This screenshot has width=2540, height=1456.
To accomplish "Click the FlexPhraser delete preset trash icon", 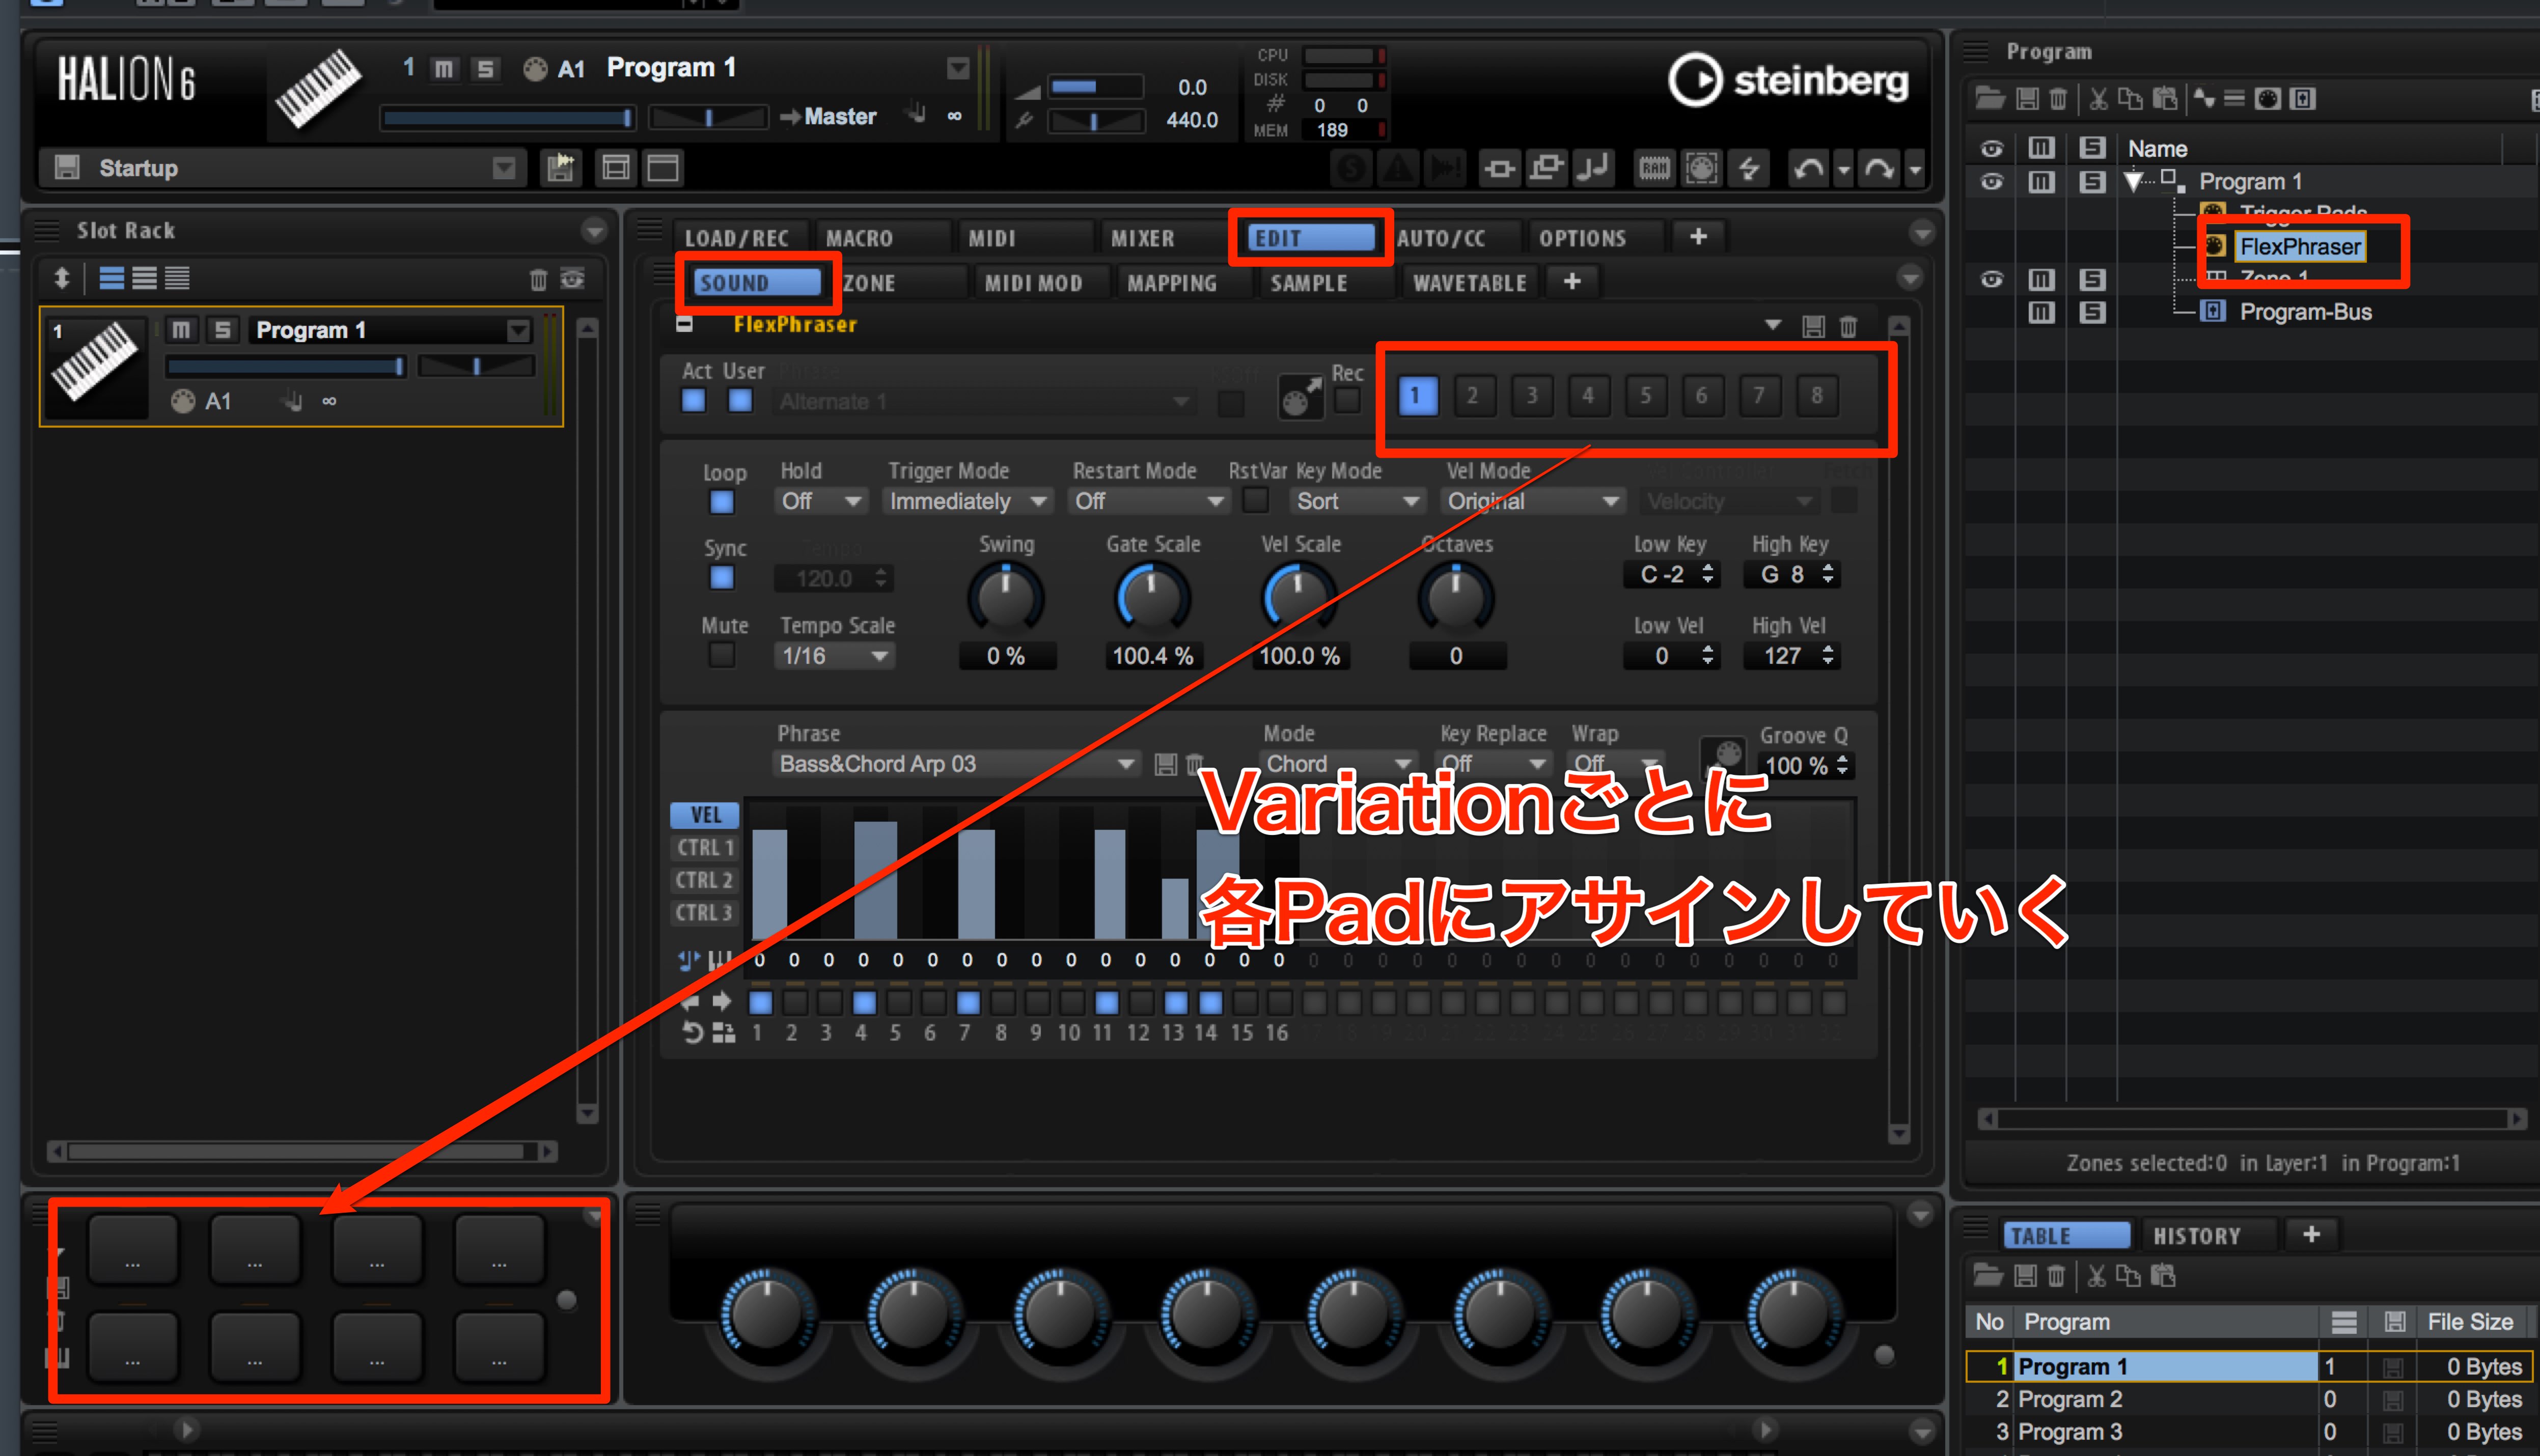I will (x=1848, y=326).
